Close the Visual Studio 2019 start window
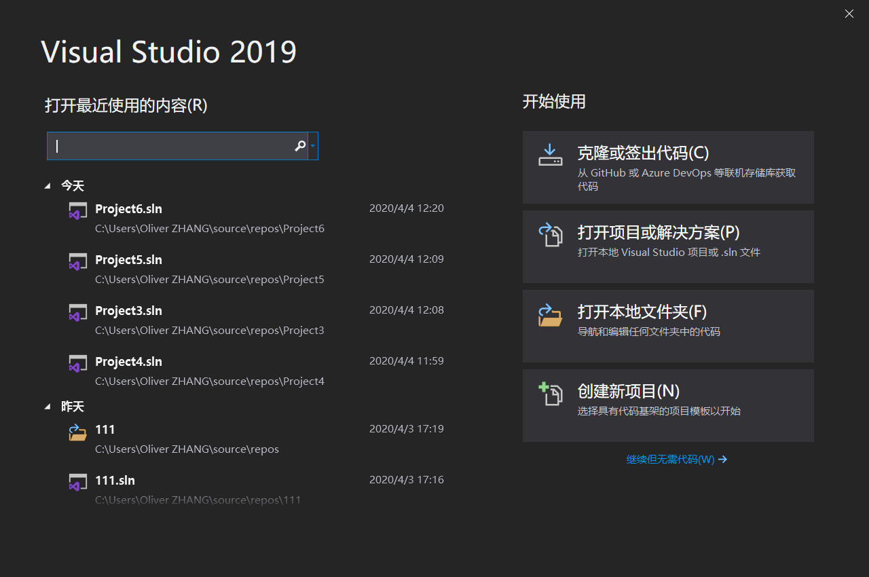Image resolution: width=869 pixels, height=577 pixels. point(849,14)
